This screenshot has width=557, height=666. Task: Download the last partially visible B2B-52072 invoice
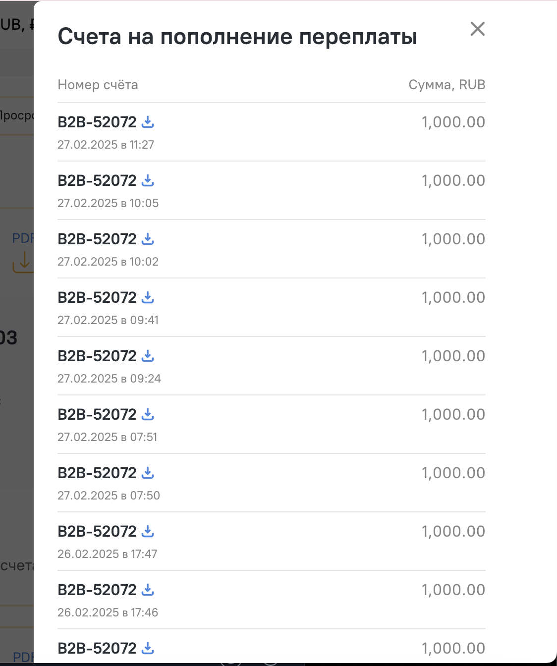(148, 648)
